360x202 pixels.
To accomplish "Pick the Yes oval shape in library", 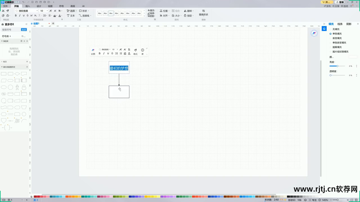I will tap(4, 94).
